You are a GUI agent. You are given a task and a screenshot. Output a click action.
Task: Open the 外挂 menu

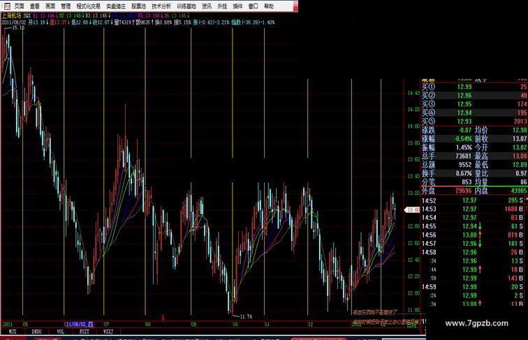(222, 6)
